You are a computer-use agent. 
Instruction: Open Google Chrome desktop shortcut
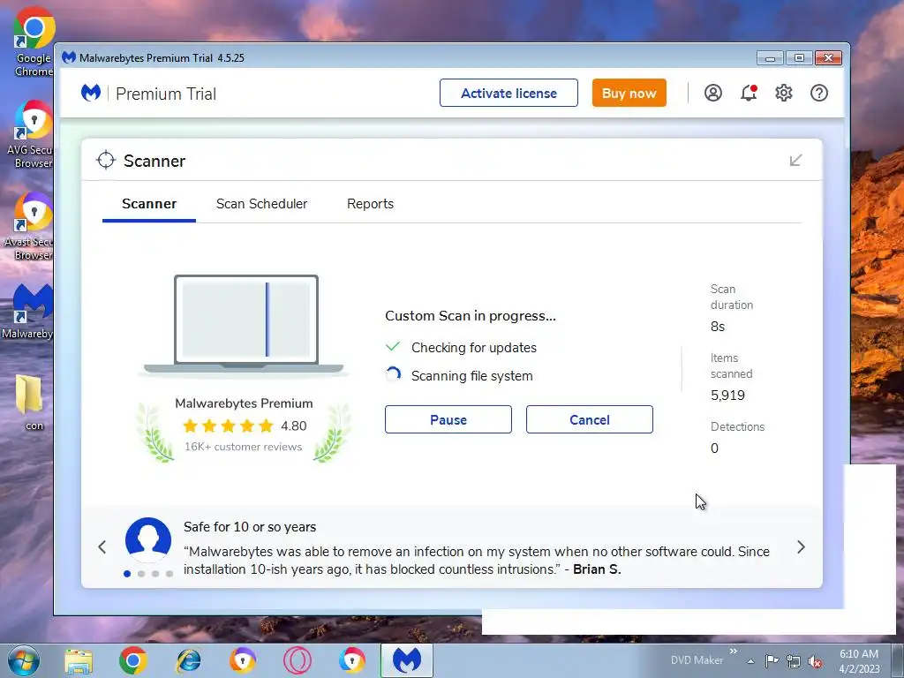click(x=34, y=42)
